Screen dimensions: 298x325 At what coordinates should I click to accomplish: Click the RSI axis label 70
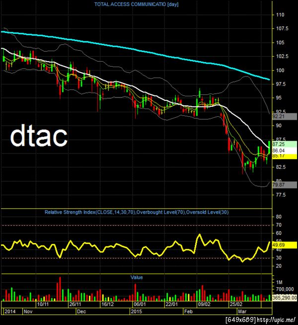point(279,225)
